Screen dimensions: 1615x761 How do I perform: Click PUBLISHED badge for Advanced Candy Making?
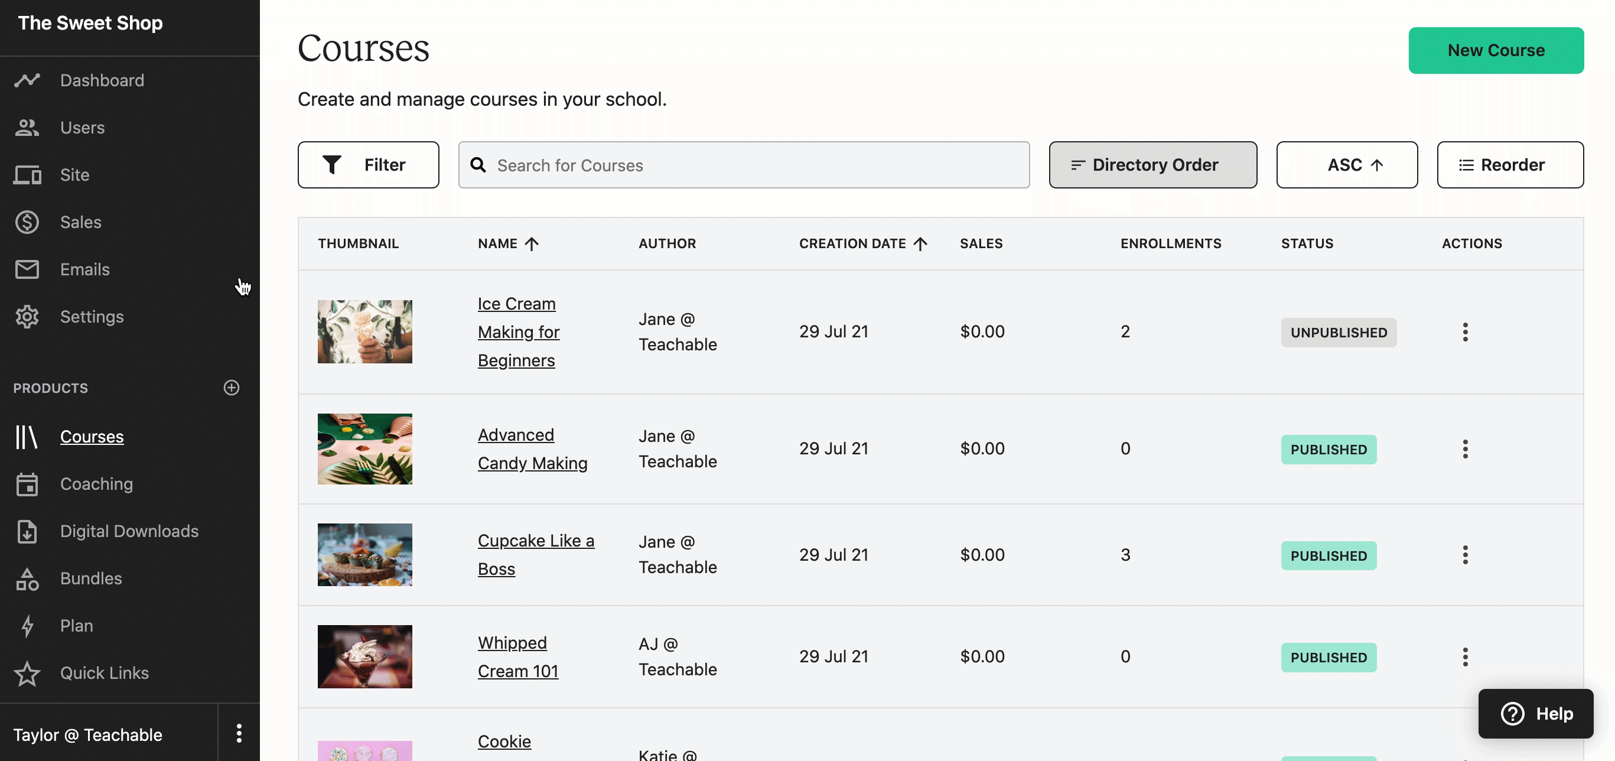point(1329,450)
